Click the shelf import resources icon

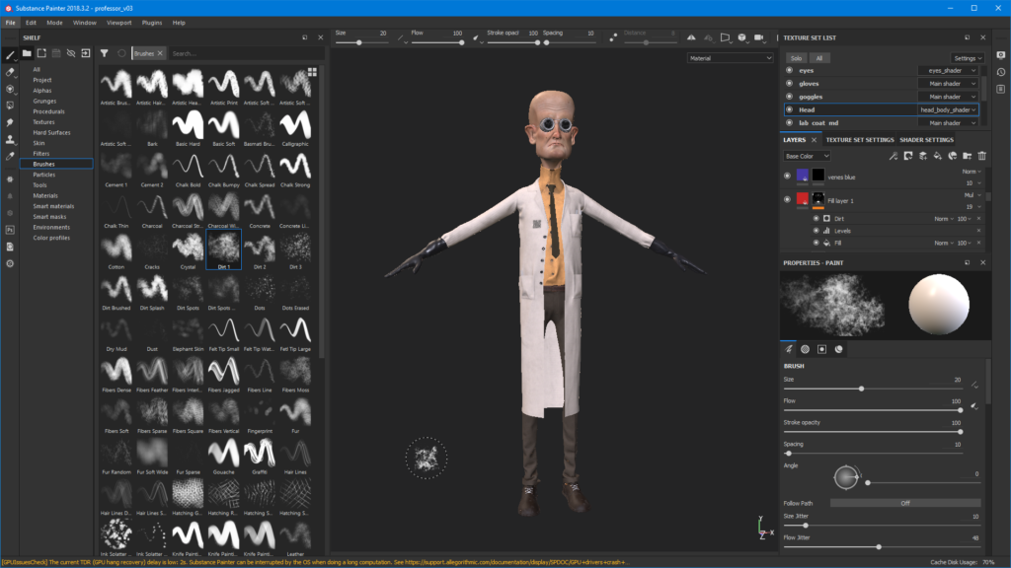pos(86,53)
